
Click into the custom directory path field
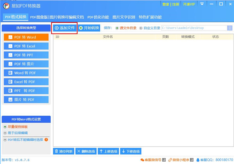coord(193,28)
